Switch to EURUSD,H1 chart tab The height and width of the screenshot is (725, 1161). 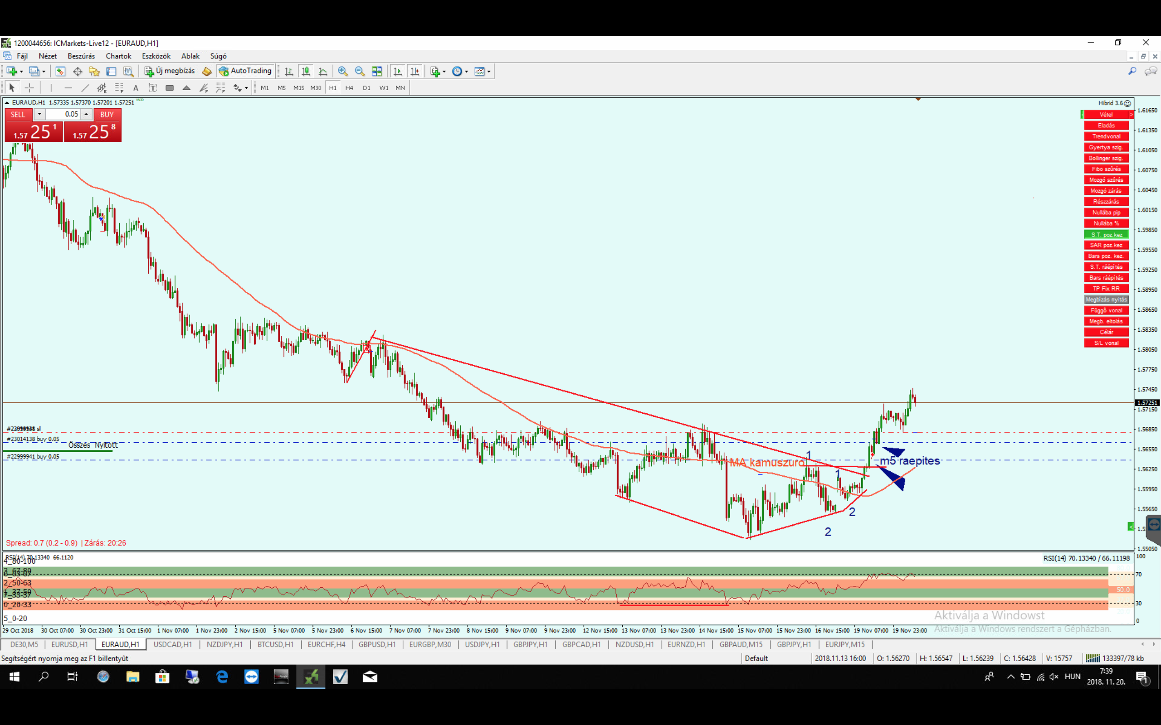pyautogui.click(x=69, y=644)
